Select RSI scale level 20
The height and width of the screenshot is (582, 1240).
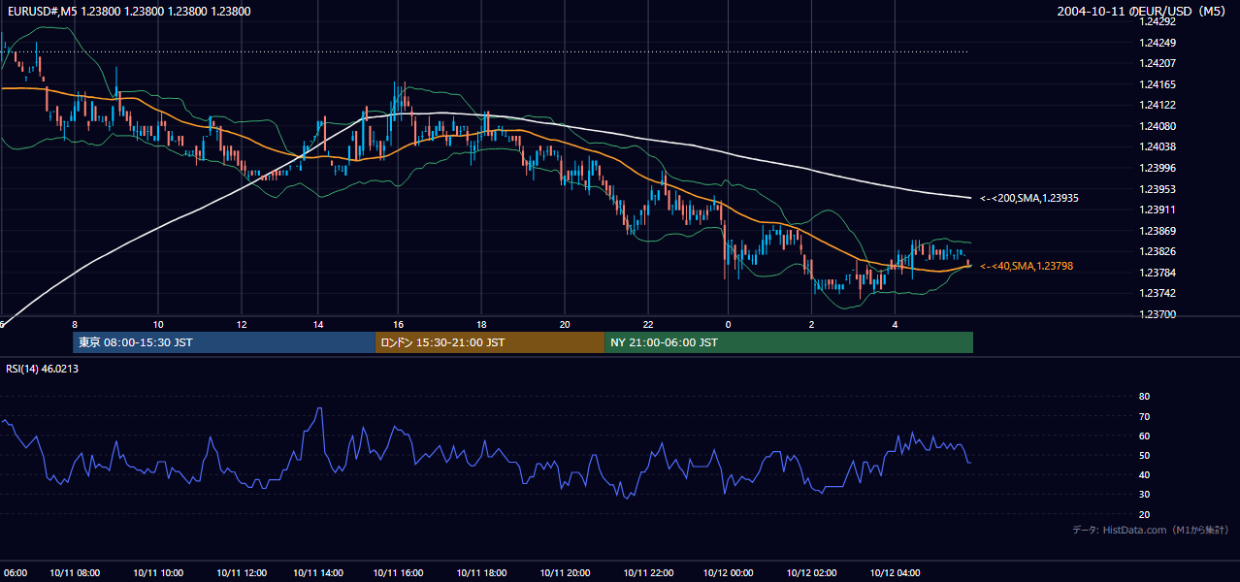pyautogui.click(x=1144, y=514)
